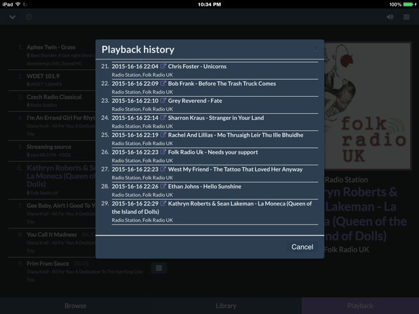Open external link icon for Rachel And Lillias entry
The height and width of the screenshot is (314, 419).
point(163,135)
